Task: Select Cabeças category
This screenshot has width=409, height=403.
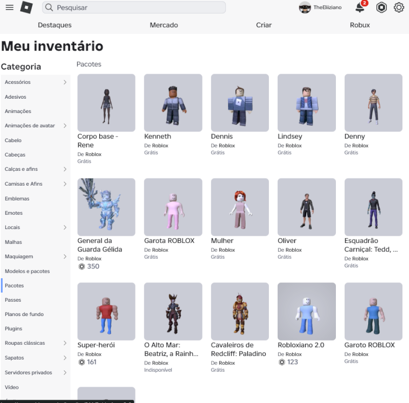Action: [x=36, y=154]
